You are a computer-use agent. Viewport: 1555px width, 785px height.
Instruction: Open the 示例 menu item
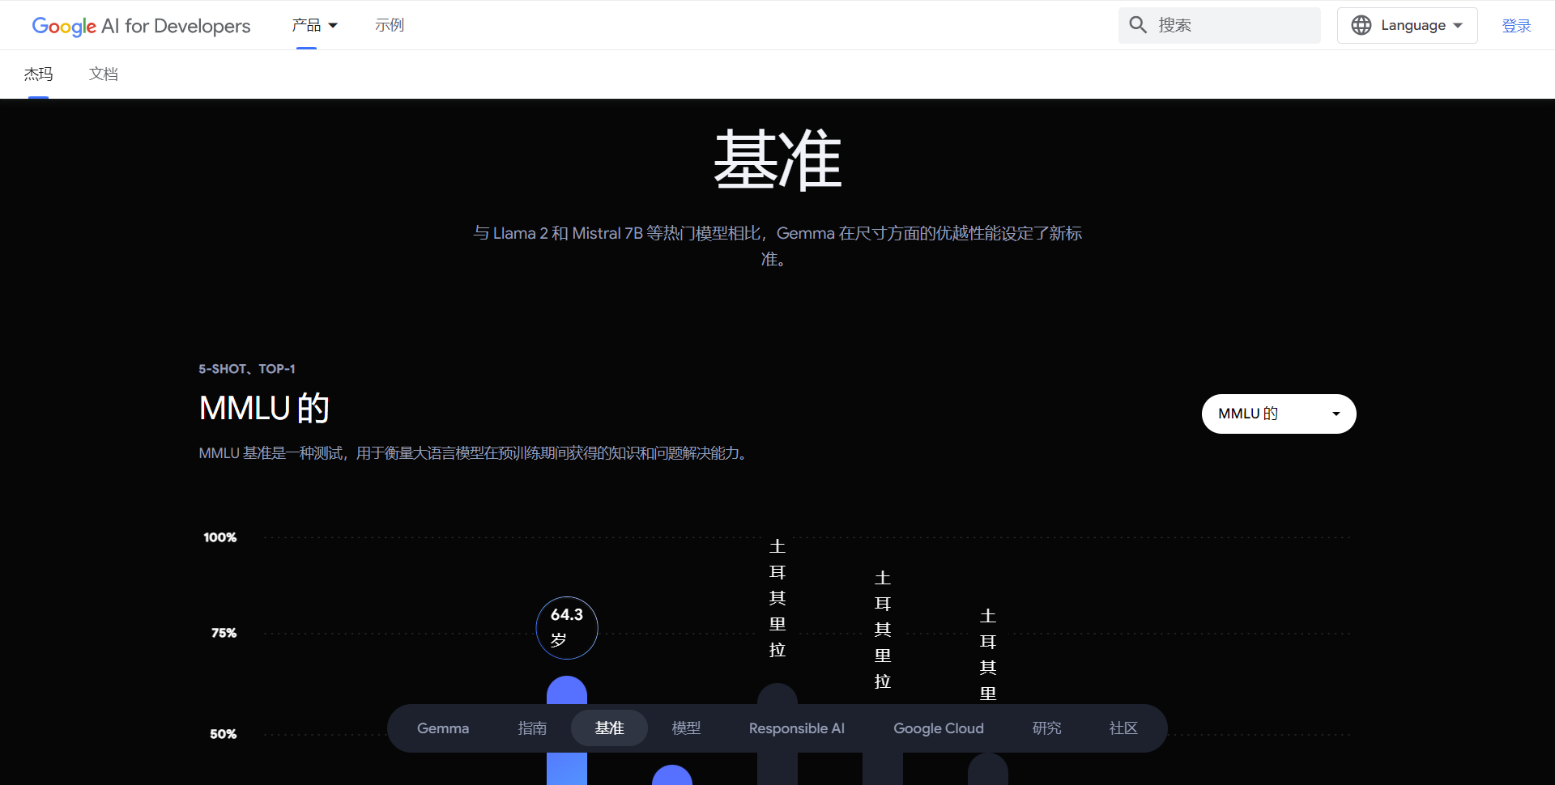point(390,25)
